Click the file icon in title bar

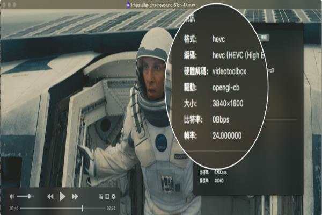[128, 5]
